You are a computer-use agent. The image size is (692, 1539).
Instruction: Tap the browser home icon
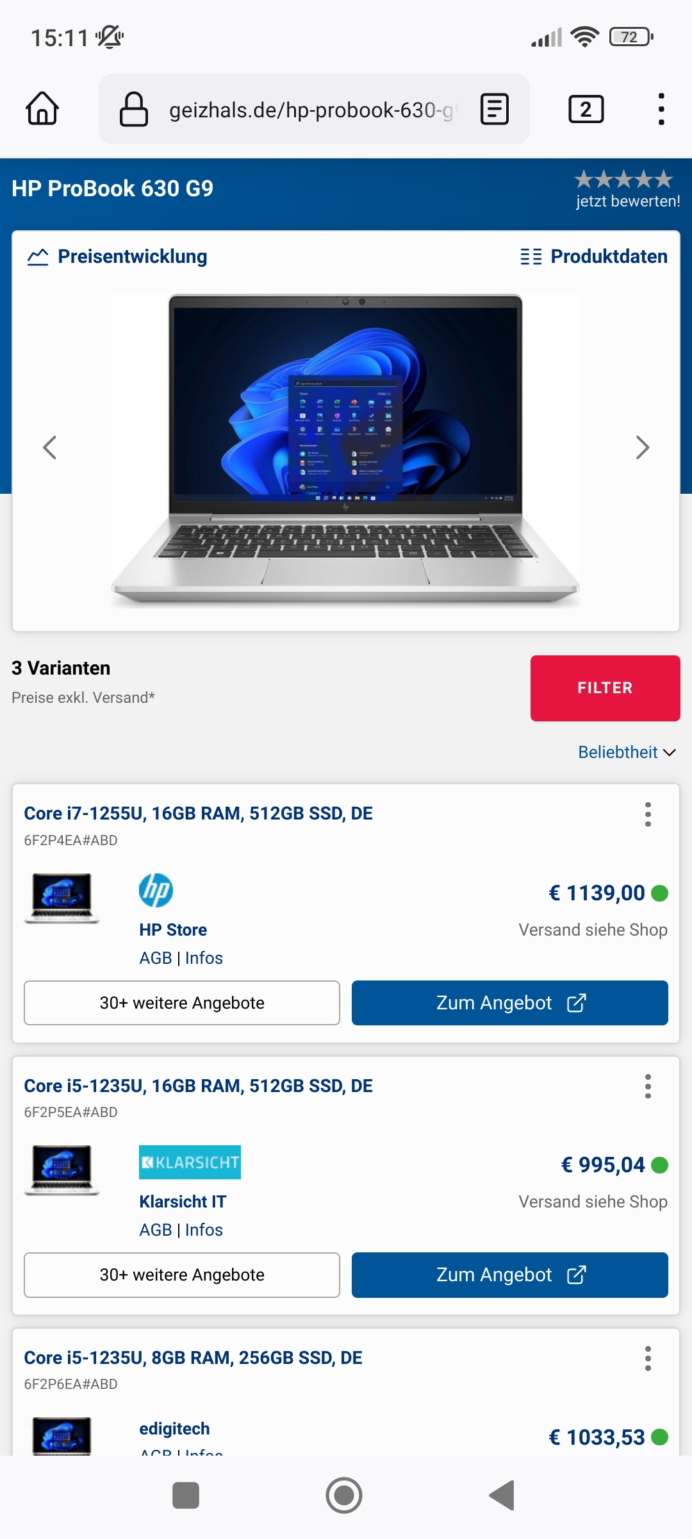coord(42,109)
